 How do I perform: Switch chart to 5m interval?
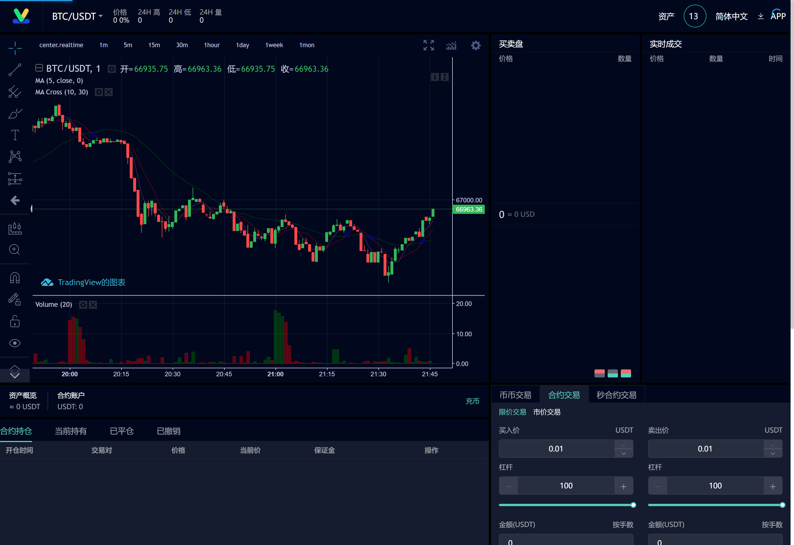click(x=128, y=45)
